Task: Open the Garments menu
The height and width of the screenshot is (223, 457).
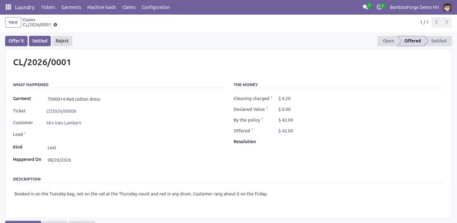Action: pos(71,7)
